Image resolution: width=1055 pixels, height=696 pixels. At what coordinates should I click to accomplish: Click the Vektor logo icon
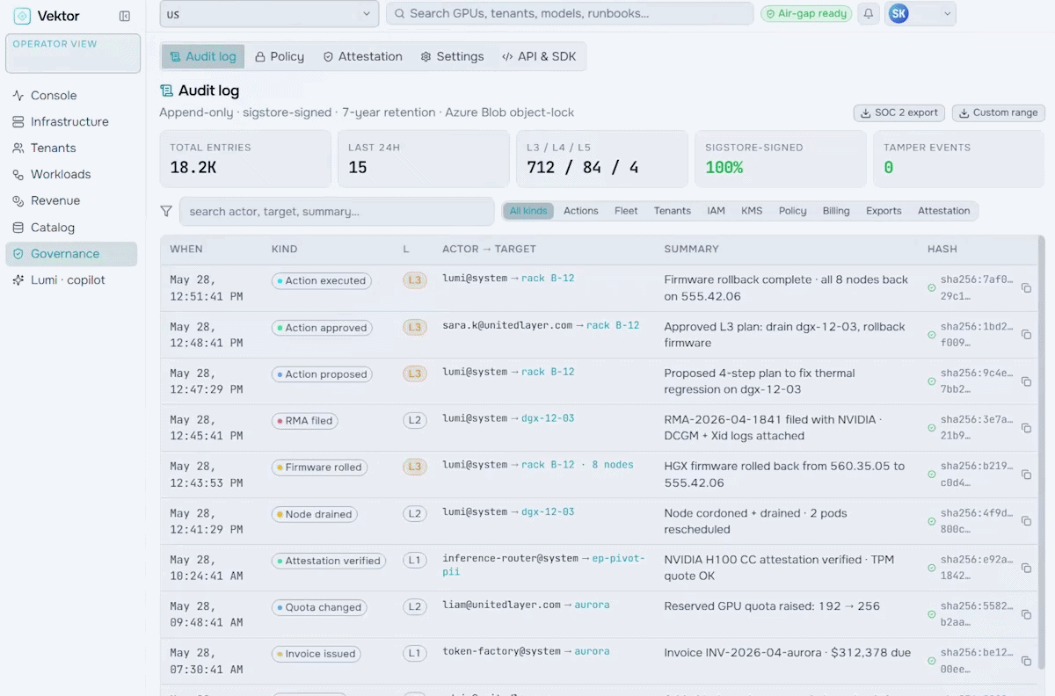click(x=22, y=16)
